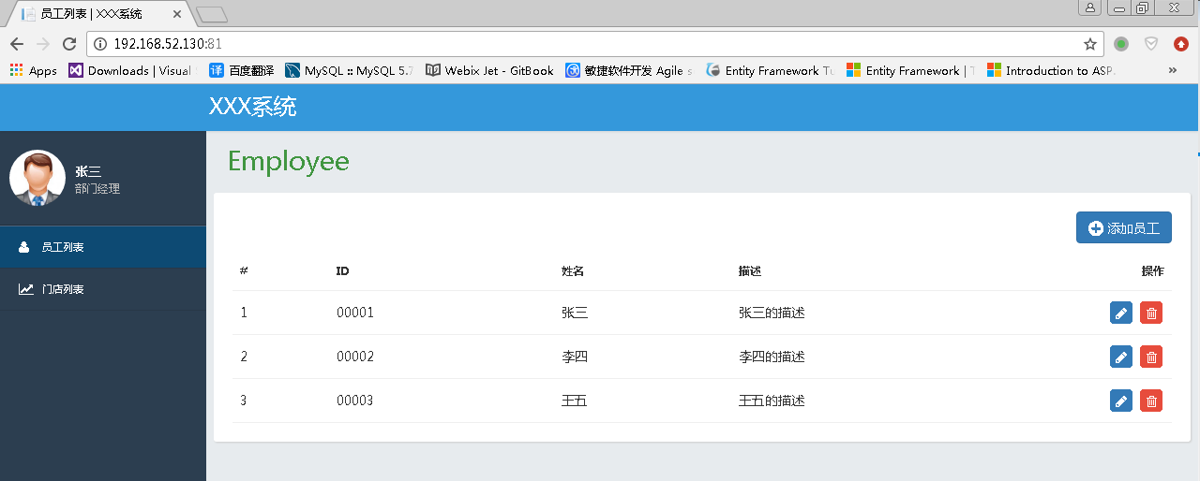
Task: Open the Downloads | Visual bookmark
Action: point(129,70)
